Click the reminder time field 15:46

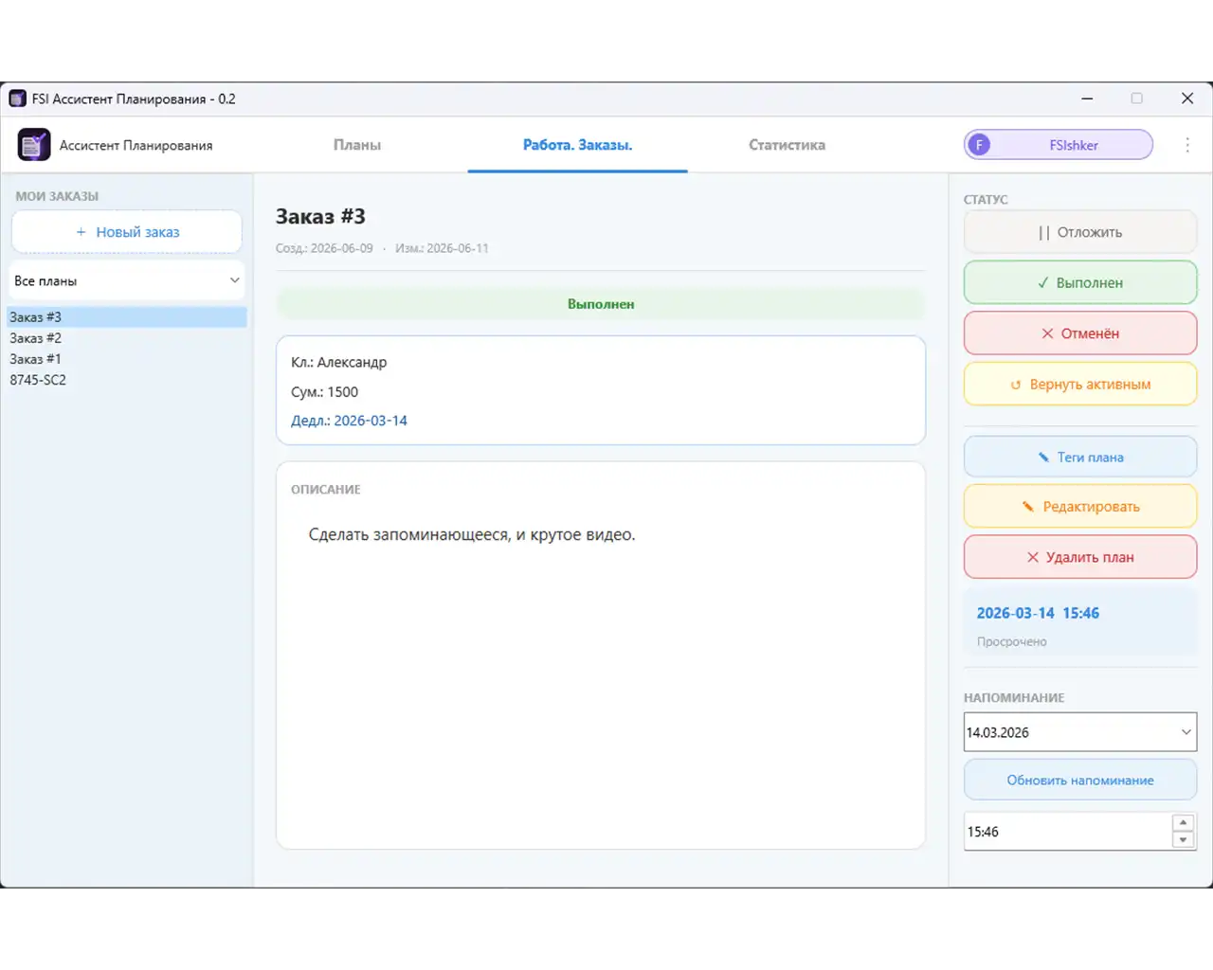[x=1067, y=832]
